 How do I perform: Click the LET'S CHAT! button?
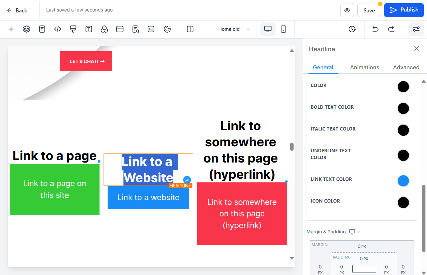(86, 61)
